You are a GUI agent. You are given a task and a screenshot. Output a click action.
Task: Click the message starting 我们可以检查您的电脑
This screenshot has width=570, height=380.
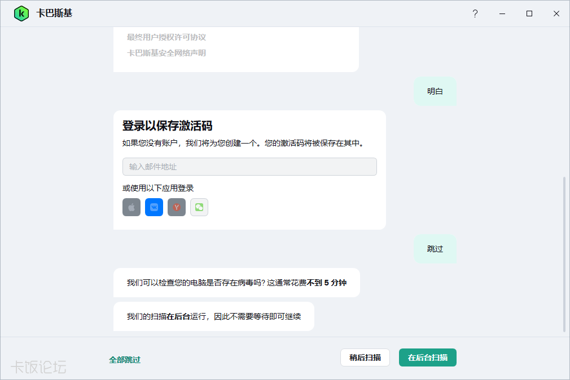tap(236, 283)
